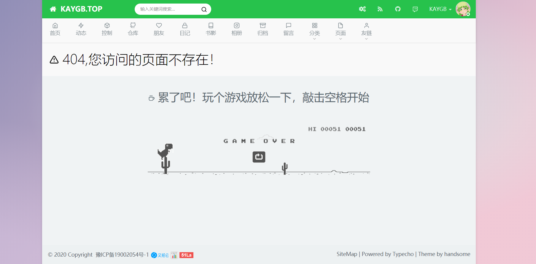Open the 控制 menu item

107,29
